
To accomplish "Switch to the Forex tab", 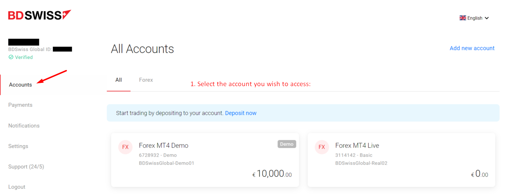I will pos(146,80).
